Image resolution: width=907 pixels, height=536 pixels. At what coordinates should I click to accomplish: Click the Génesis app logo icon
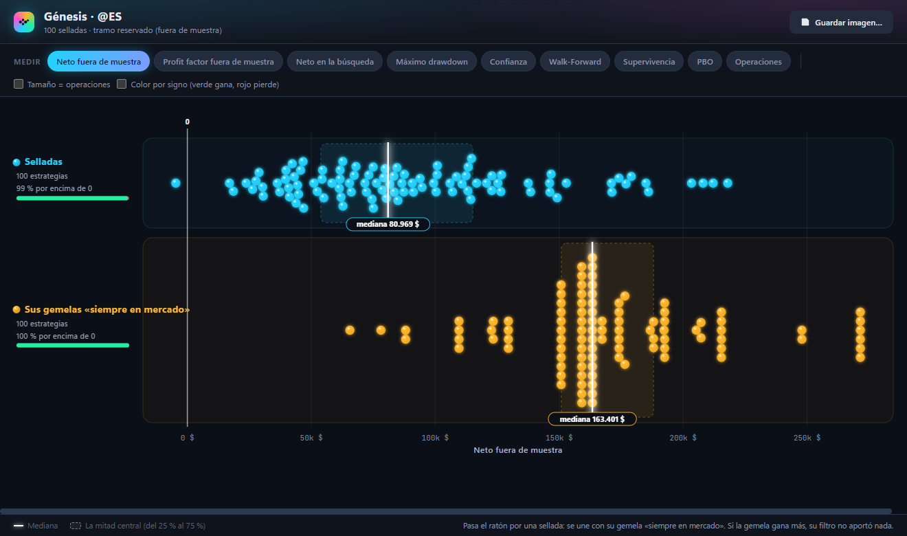[24, 22]
